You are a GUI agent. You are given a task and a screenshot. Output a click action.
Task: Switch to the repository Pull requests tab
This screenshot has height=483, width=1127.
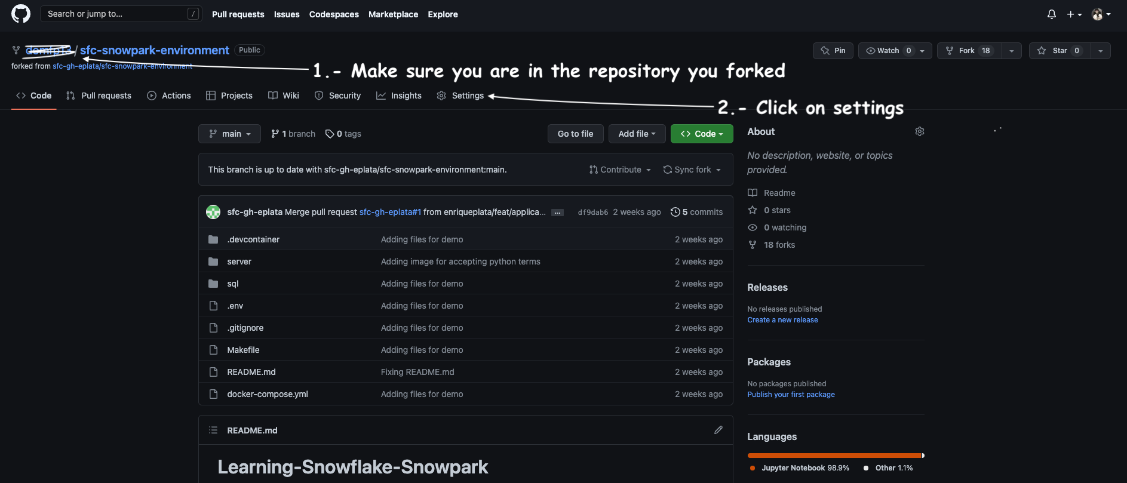(x=99, y=96)
